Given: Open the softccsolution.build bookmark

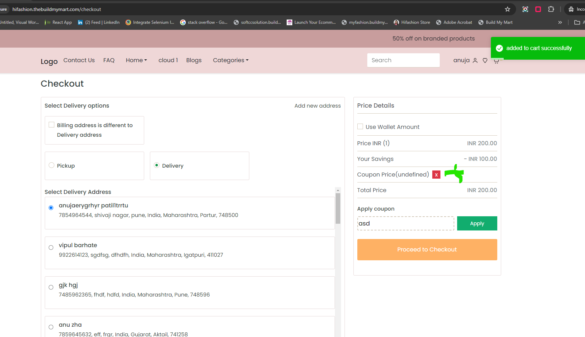Looking at the screenshot, I should pos(257,22).
